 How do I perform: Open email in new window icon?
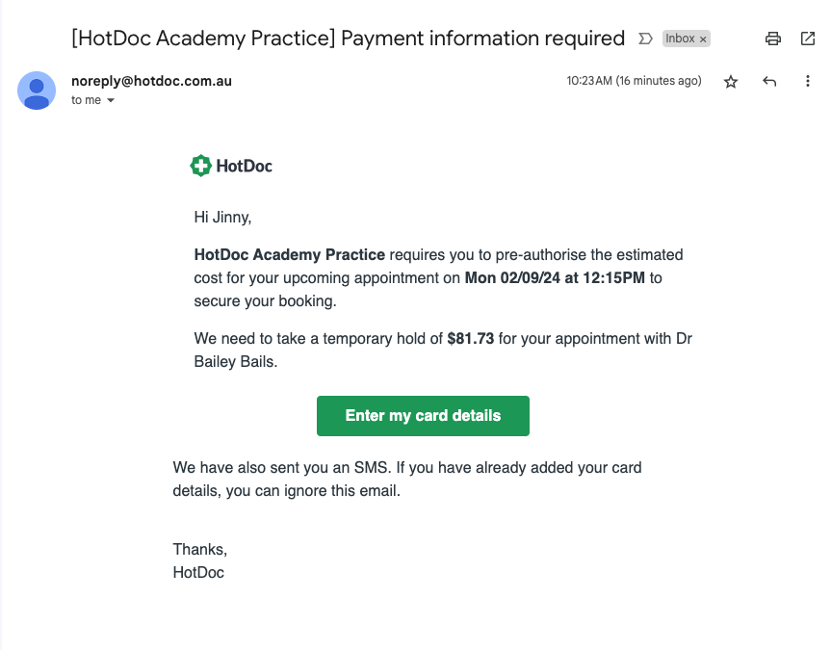808,39
